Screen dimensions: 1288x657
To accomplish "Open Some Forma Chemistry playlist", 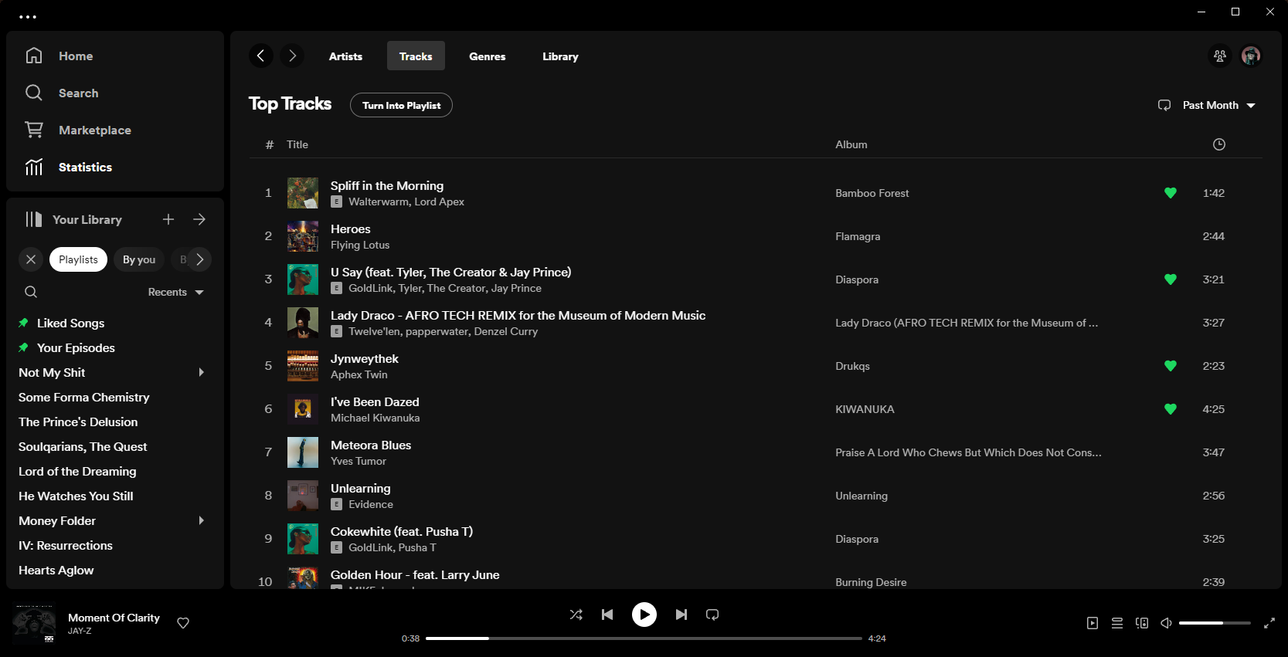I will pos(84,397).
